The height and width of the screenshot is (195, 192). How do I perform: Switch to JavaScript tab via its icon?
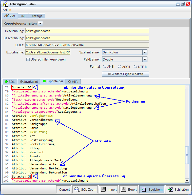21,82
